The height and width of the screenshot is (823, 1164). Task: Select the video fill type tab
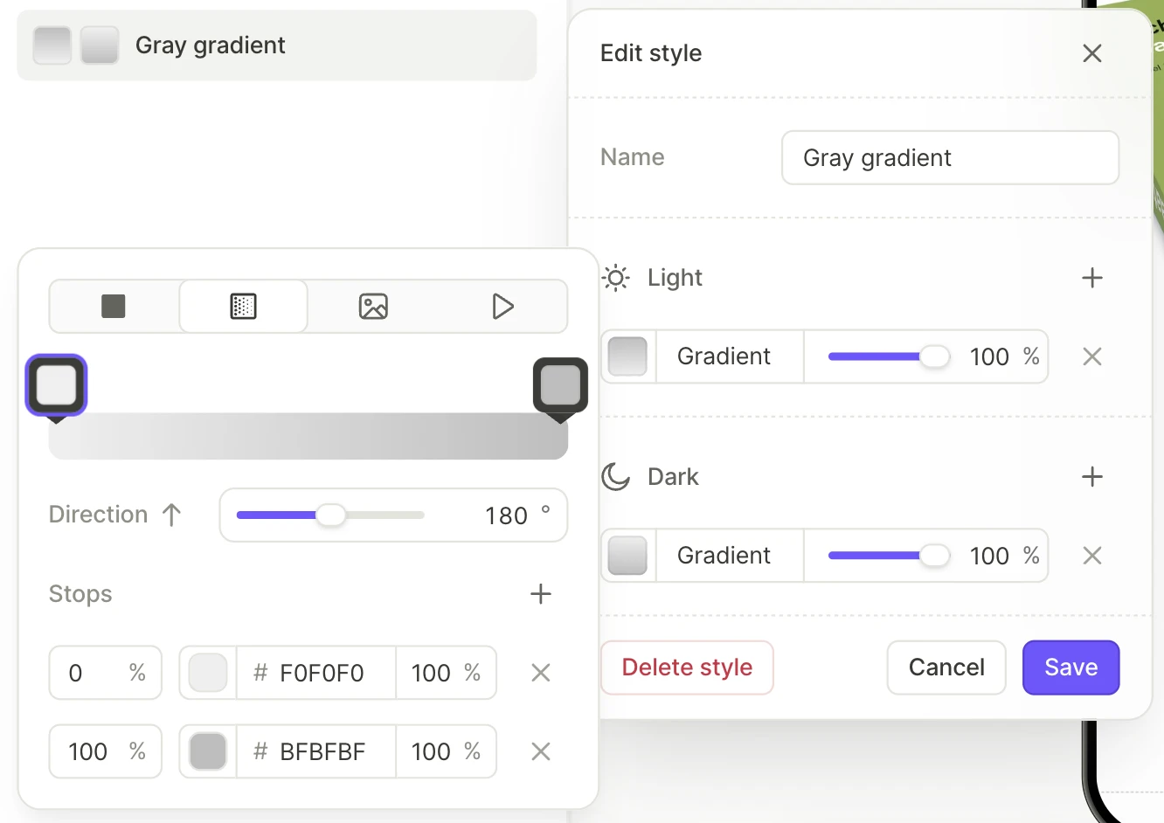coord(502,307)
